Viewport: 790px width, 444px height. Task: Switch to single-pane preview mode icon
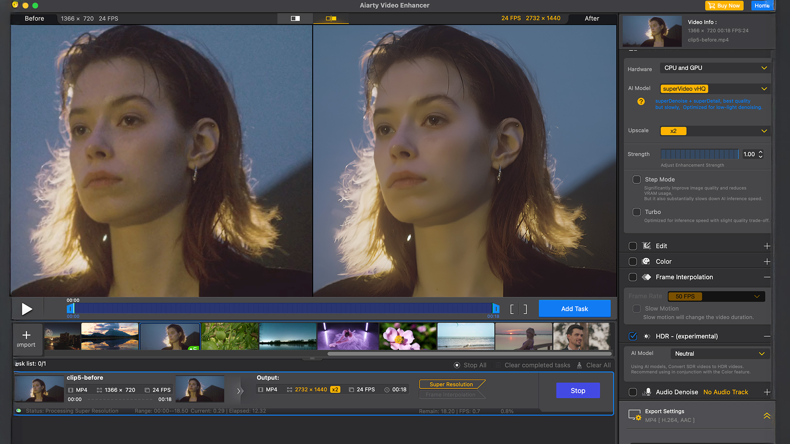pos(295,18)
